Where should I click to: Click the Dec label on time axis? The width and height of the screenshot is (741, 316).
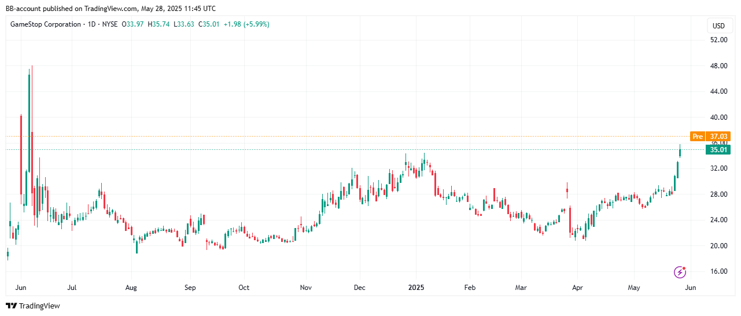(x=359, y=287)
